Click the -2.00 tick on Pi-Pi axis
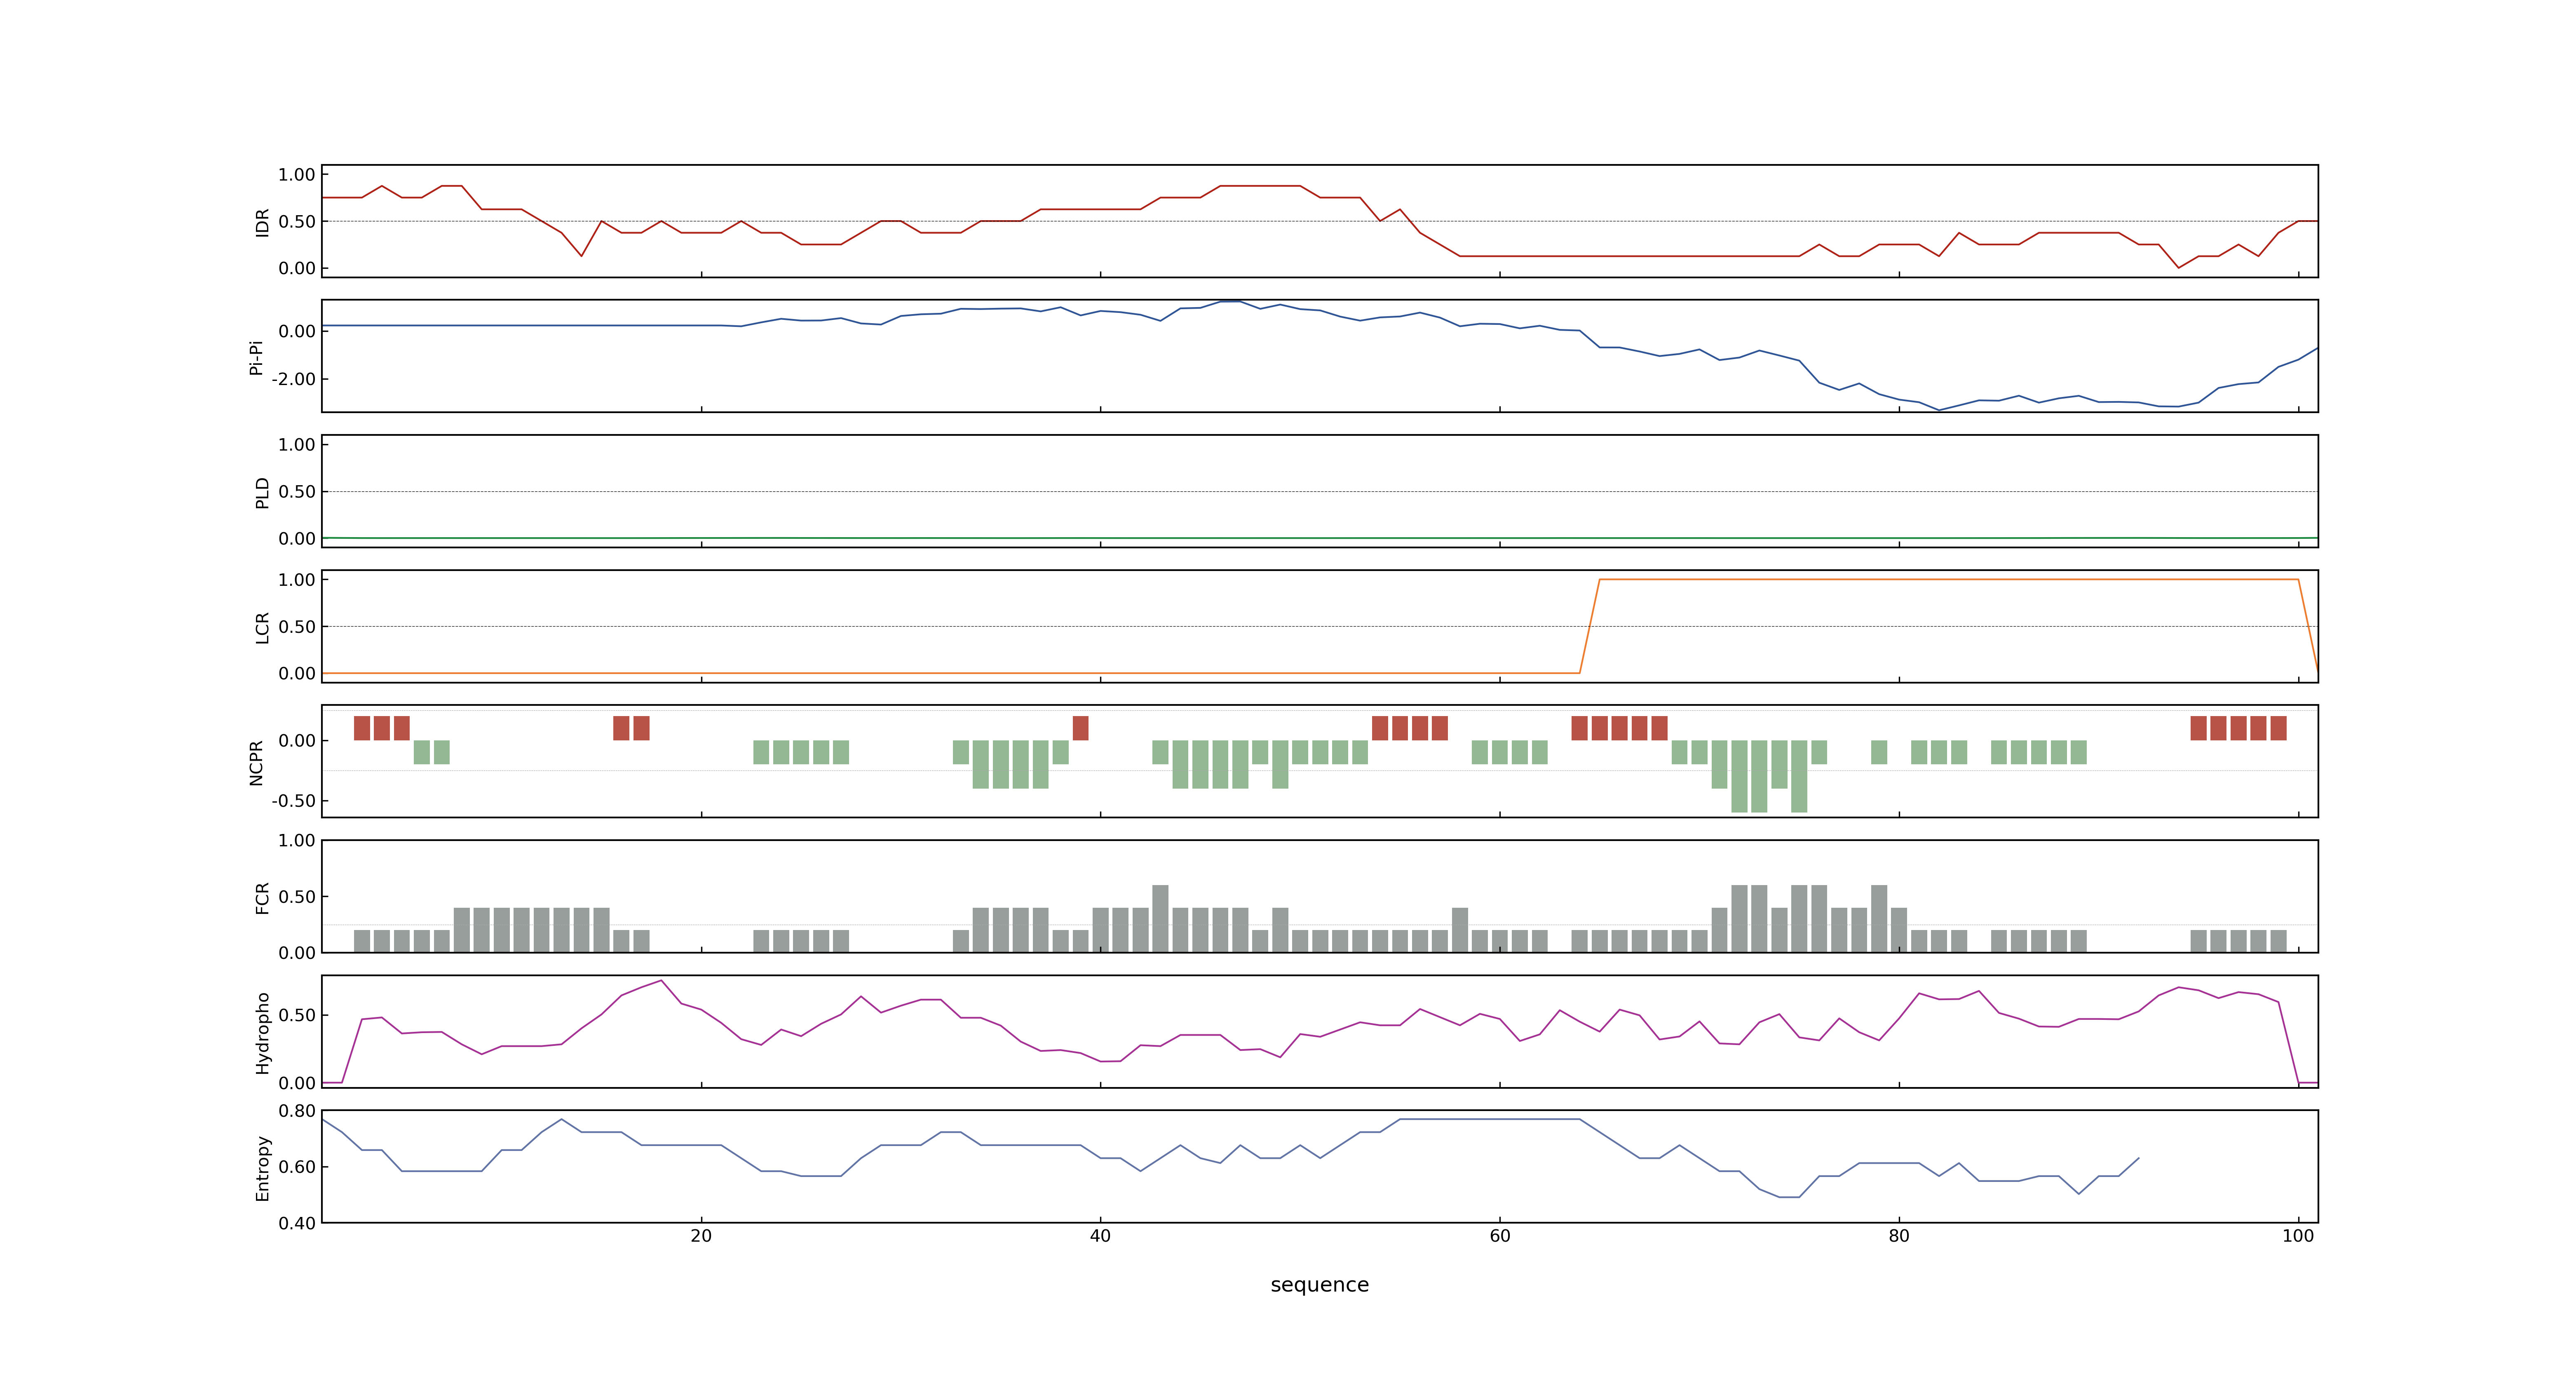Viewport: 2576px width, 1374px height. click(x=293, y=379)
